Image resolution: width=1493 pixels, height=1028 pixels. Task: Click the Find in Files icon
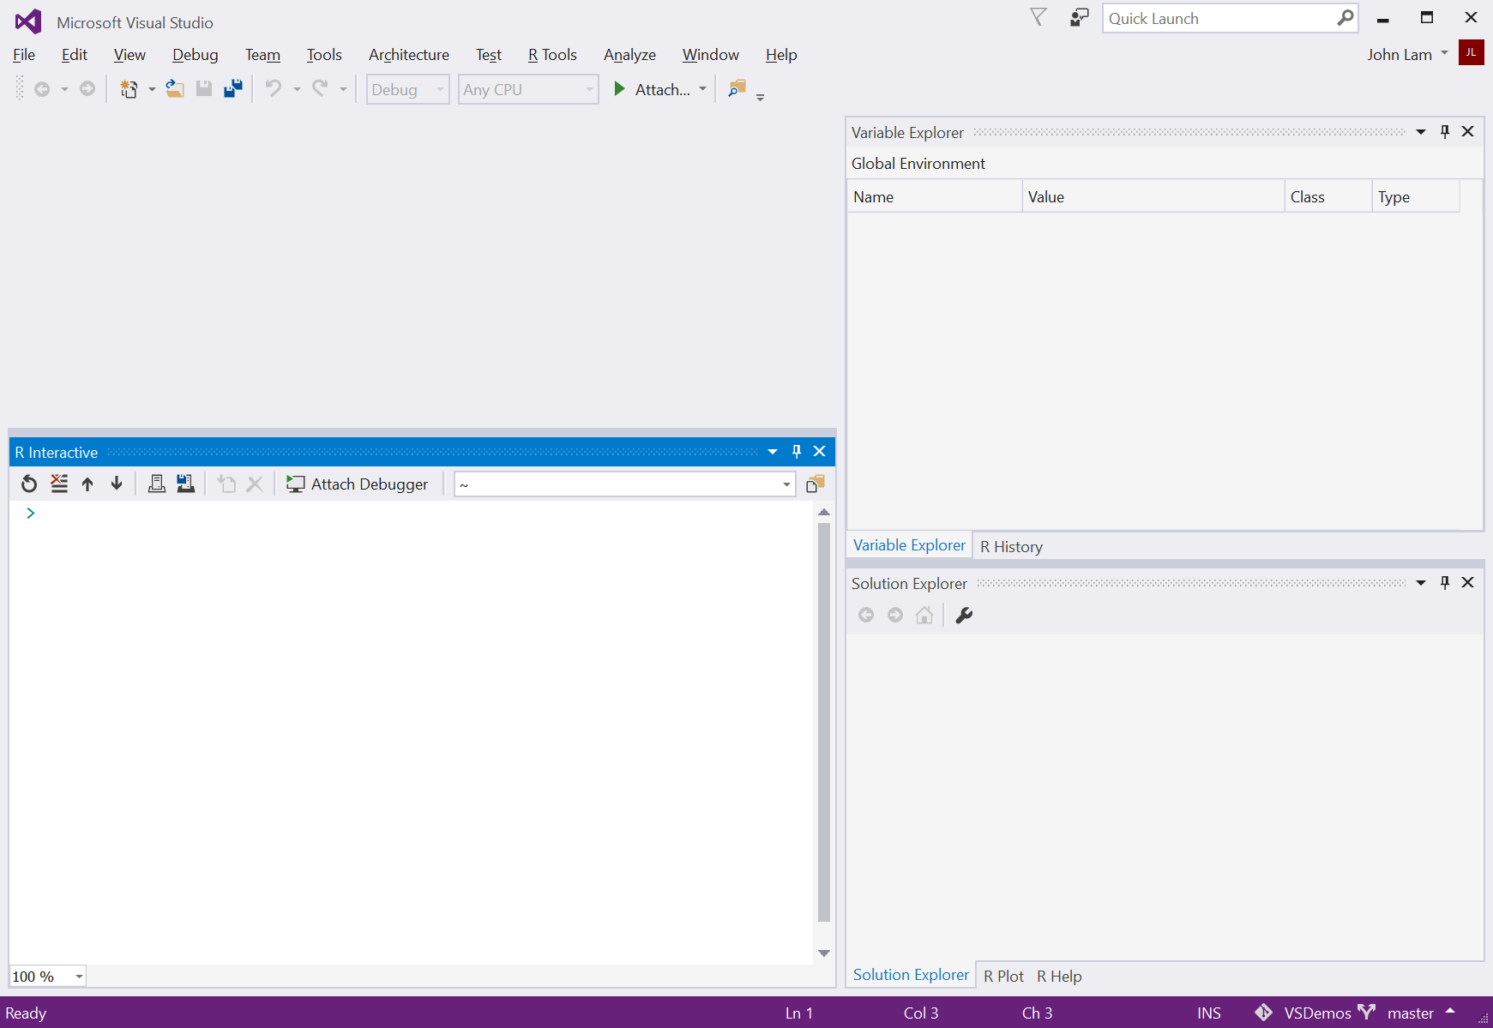click(x=737, y=88)
